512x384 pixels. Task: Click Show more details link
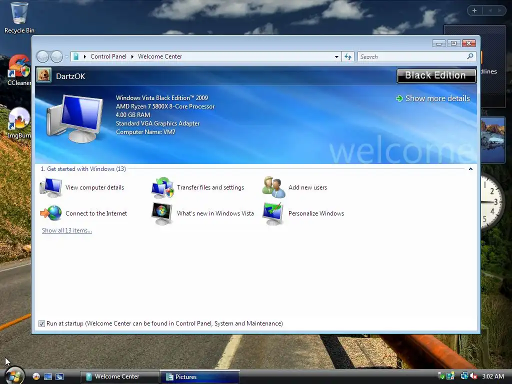coord(432,98)
